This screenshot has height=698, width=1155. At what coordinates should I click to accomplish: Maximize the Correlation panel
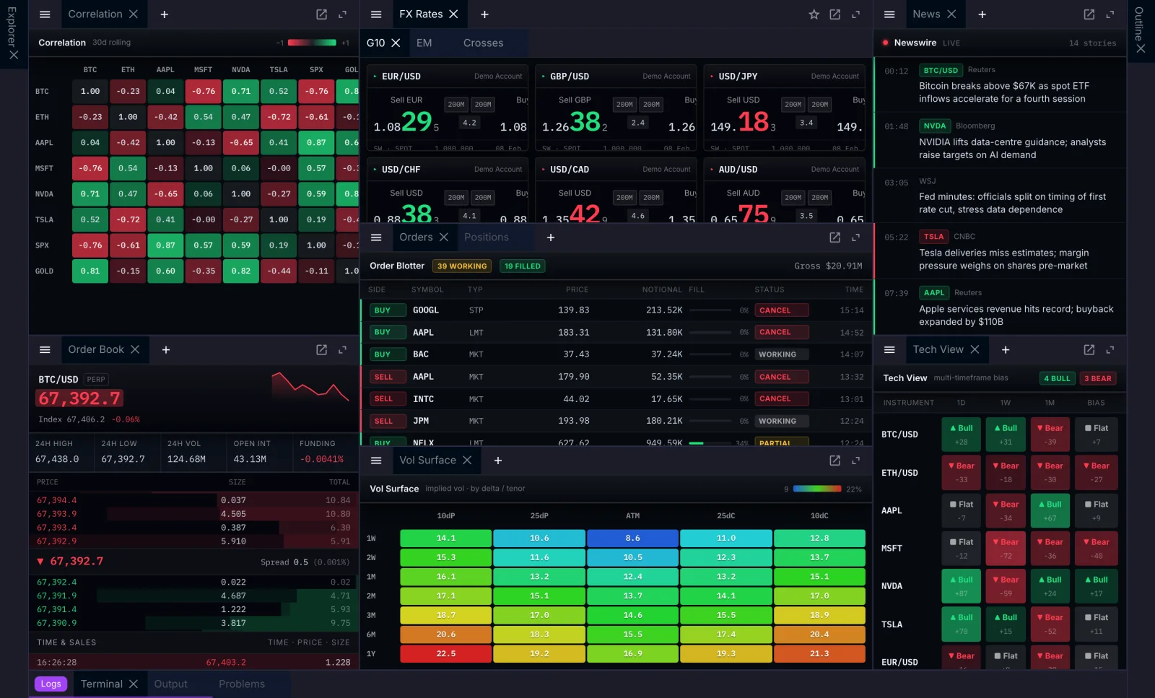[x=343, y=14]
